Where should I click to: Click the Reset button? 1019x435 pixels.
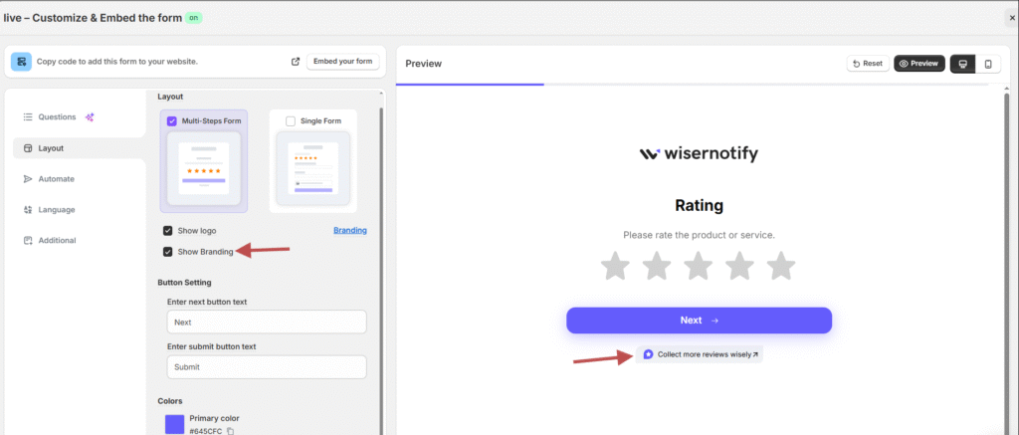pyautogui.click(x=867, y=64)
